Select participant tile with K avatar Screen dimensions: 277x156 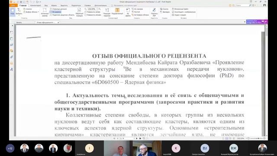click(176, 148)
